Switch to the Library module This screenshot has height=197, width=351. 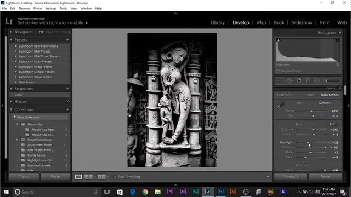click(x=218, y=22)
